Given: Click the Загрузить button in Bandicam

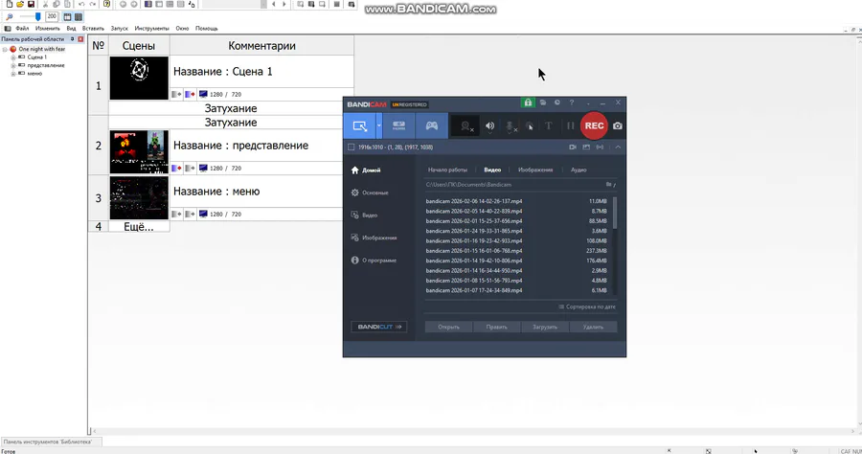Looking at the screenshot, I should 545,327.
